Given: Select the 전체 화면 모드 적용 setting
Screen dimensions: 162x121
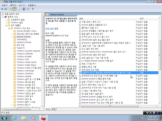Looking at the screenshot, I should pyautogui.click(x=90, y=70).
